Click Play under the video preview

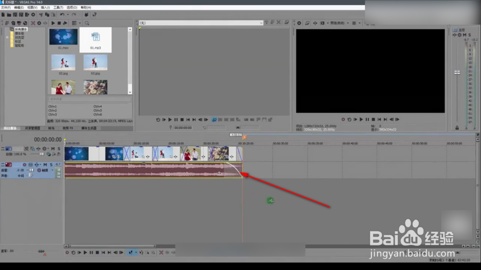pyautogui.click(x=361, y=120)
